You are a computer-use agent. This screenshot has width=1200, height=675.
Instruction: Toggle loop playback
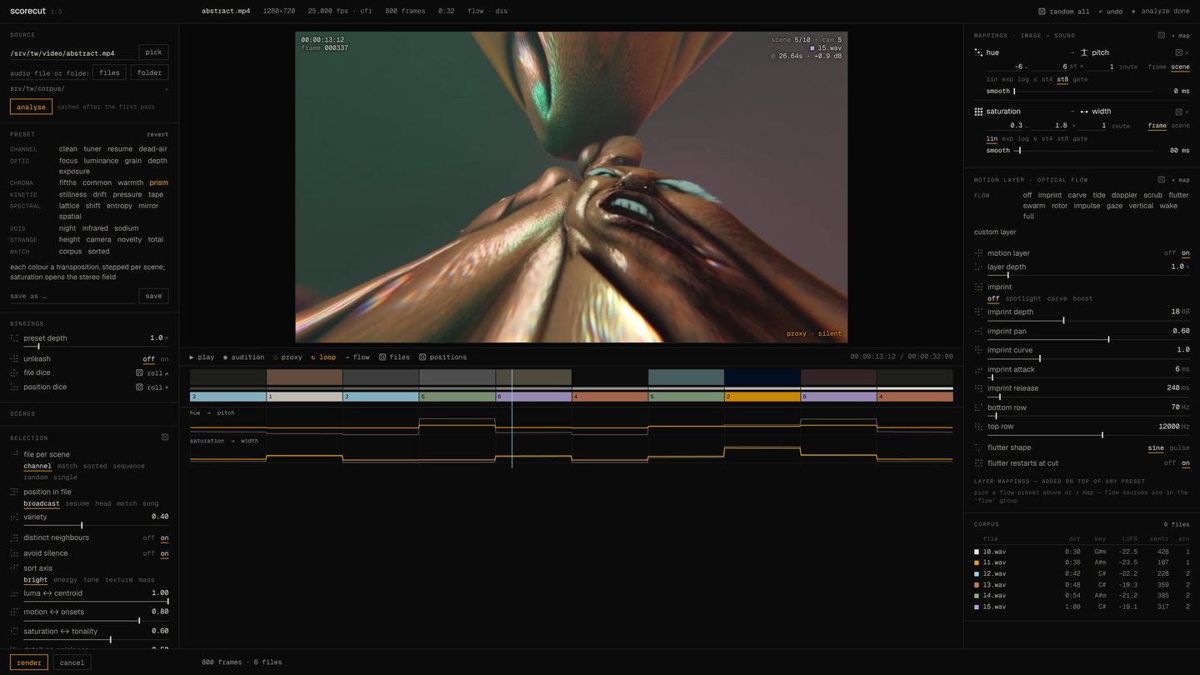pos(323,357)
